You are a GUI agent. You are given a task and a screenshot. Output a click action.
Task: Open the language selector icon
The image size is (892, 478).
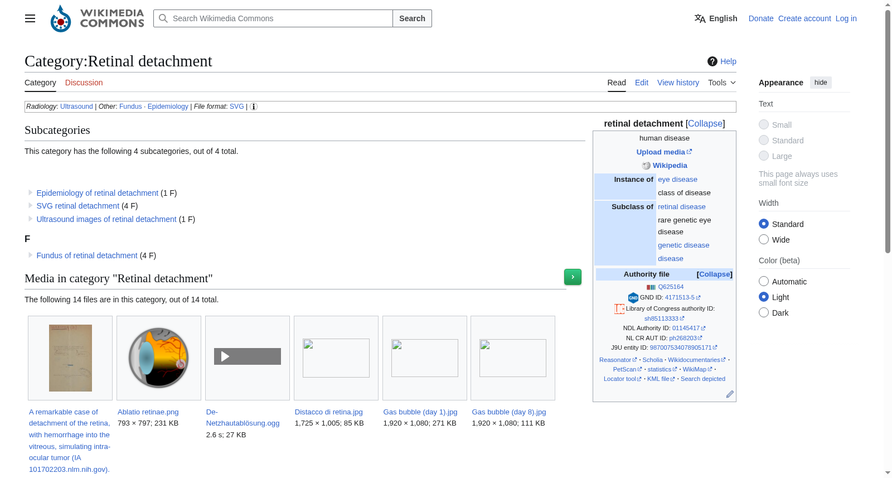(x=700, y=18)
